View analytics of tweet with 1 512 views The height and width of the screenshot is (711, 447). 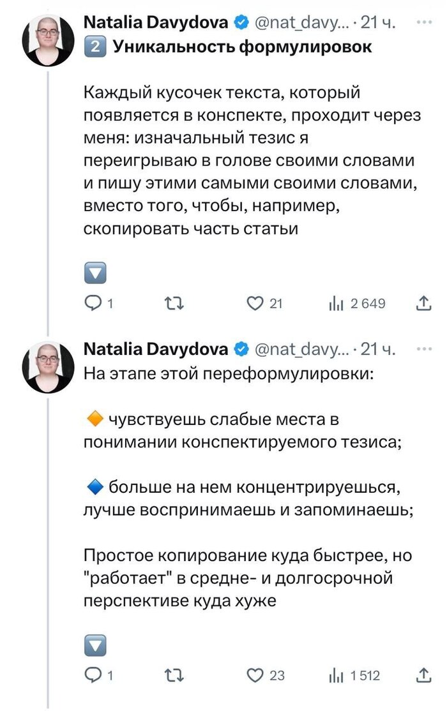[x=337, y=675]
